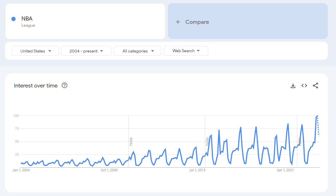This screenshot has height=196, width=336.
Task: Click the Interest over time heading
Action: click(x=36, y=86)
